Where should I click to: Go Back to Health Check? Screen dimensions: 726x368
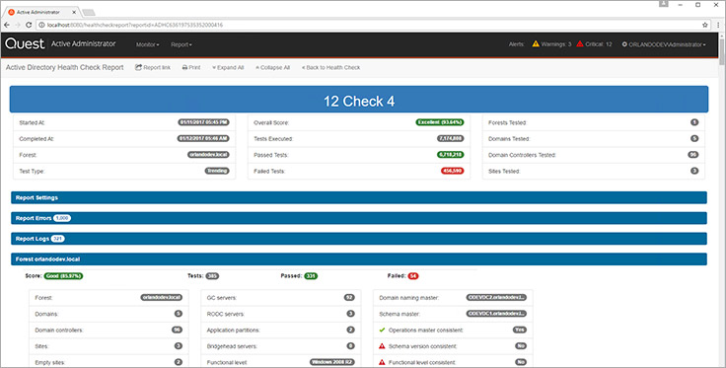click(330, 68)
